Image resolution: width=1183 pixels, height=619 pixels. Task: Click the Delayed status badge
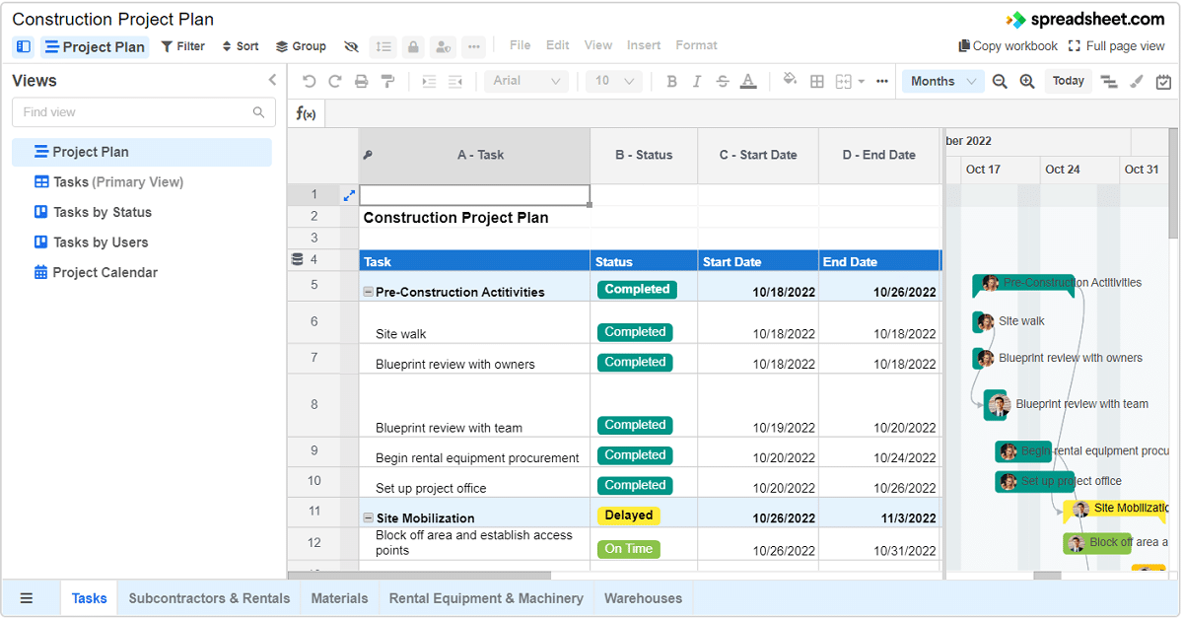[629, 516]
